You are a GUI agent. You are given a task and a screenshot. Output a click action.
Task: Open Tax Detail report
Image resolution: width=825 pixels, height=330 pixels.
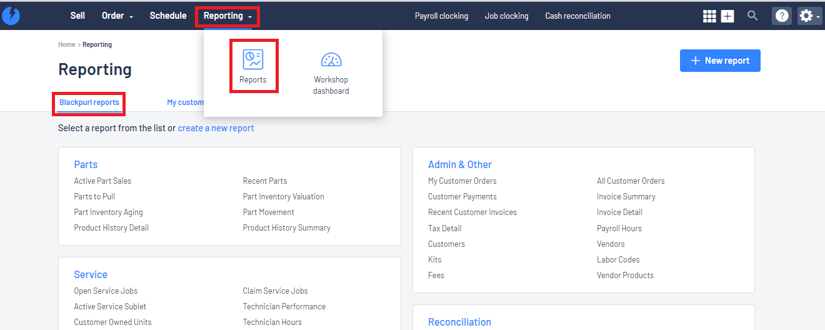[x=444, y=228]
